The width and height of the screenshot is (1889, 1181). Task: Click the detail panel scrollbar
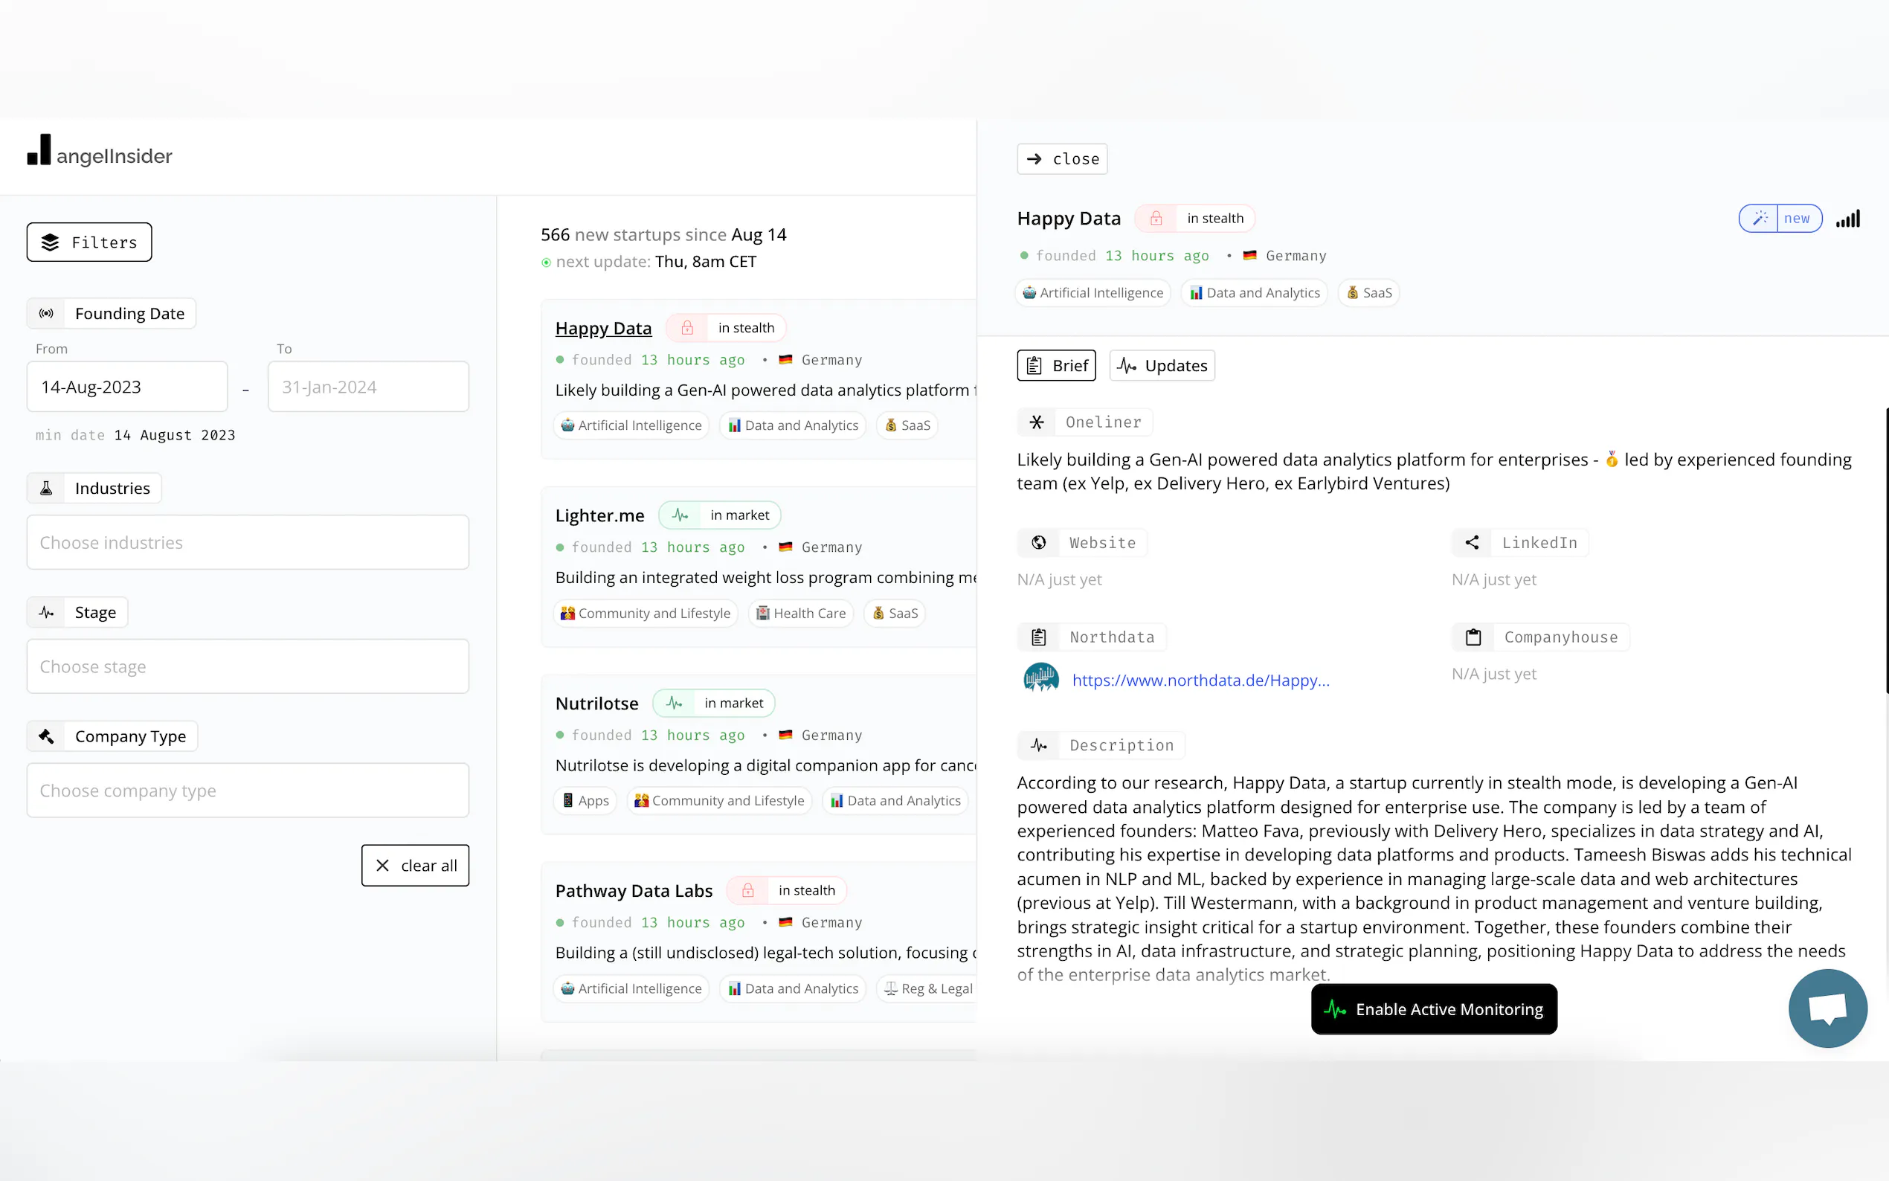click(x=1886, y=550)
